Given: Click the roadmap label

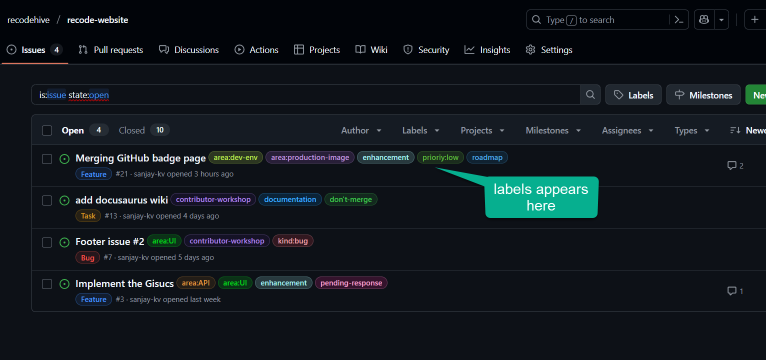Looking at the screenshot, I should (487, 157).
